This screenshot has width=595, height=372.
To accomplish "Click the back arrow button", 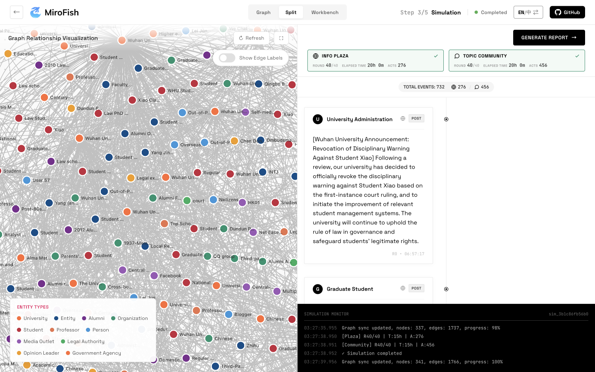I will coord(17,12).
